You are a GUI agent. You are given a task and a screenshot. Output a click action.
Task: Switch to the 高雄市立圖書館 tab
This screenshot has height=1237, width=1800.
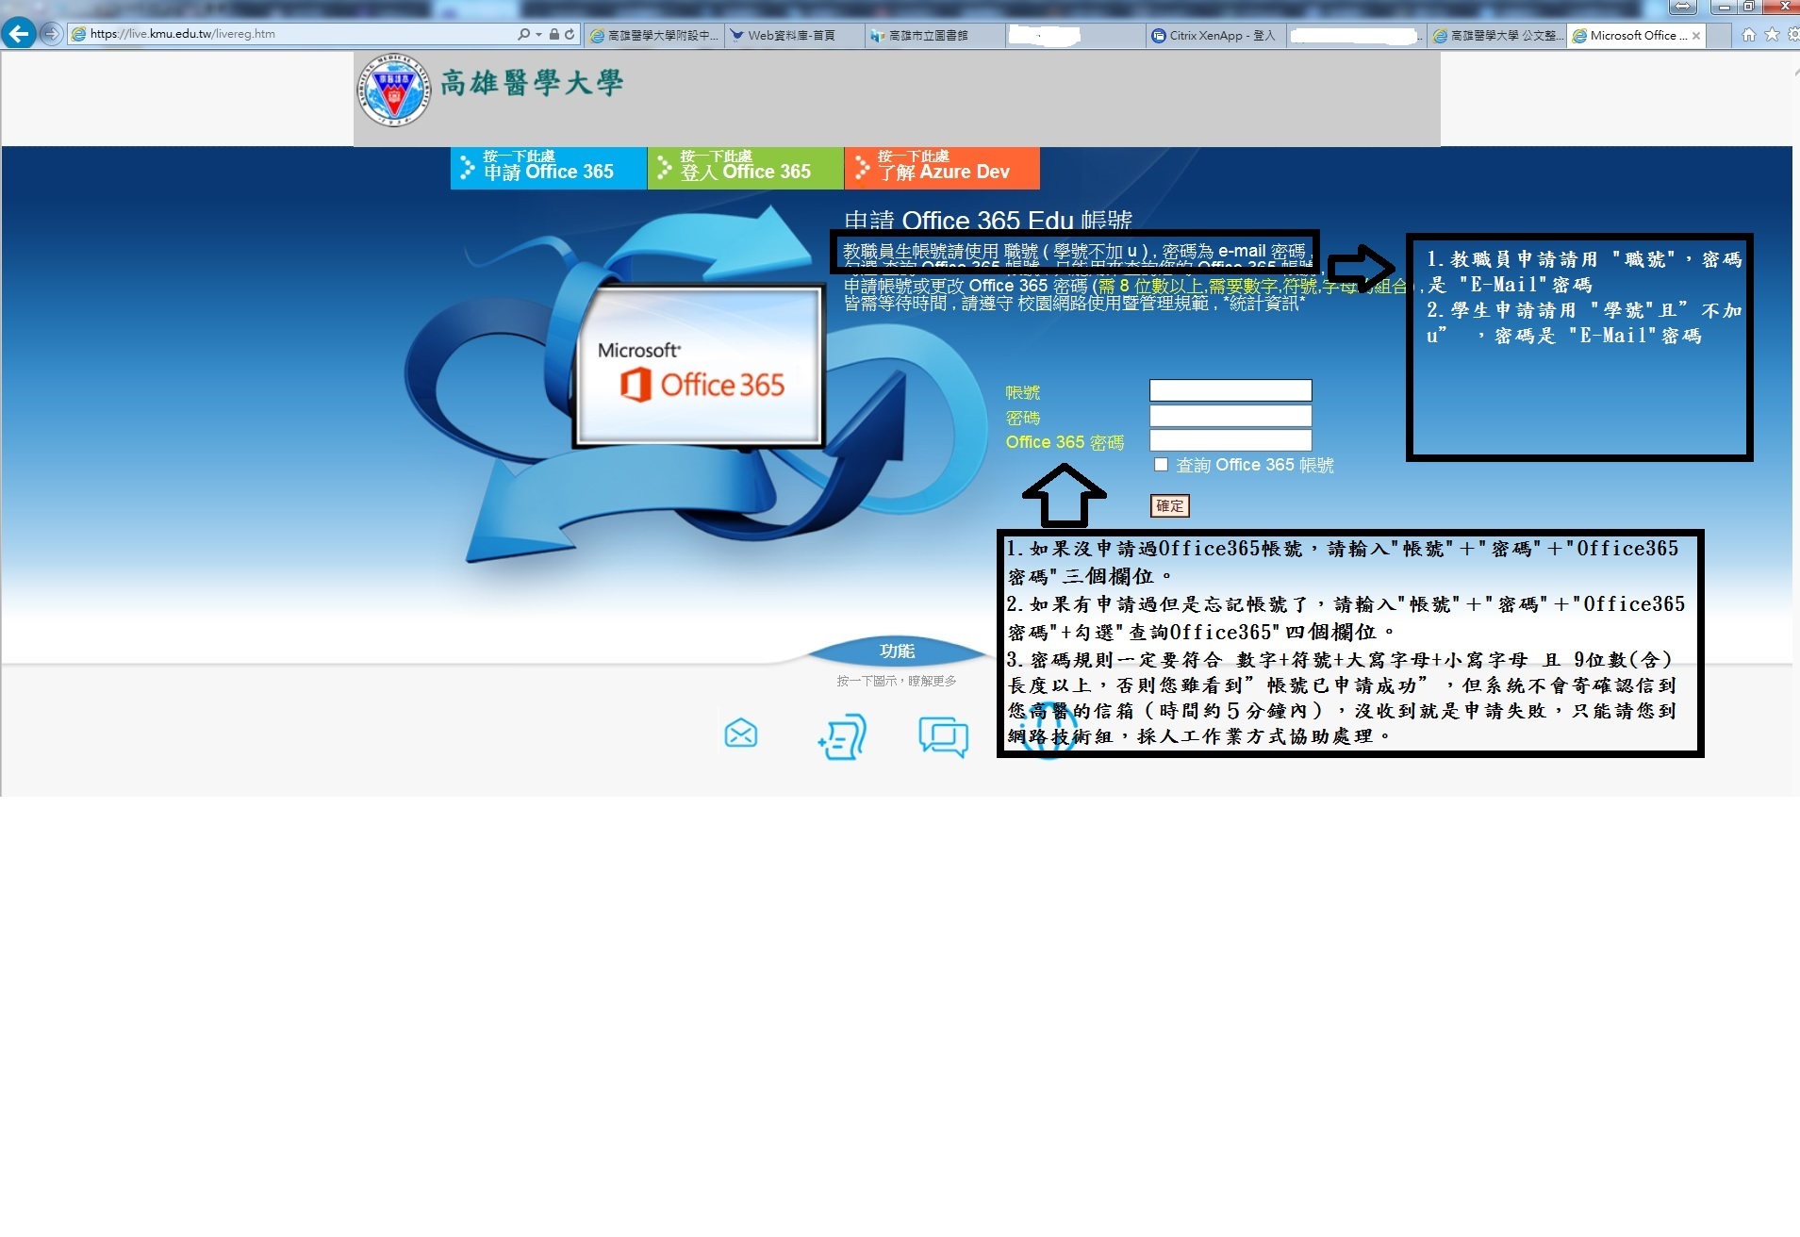[x=933, y=35]
